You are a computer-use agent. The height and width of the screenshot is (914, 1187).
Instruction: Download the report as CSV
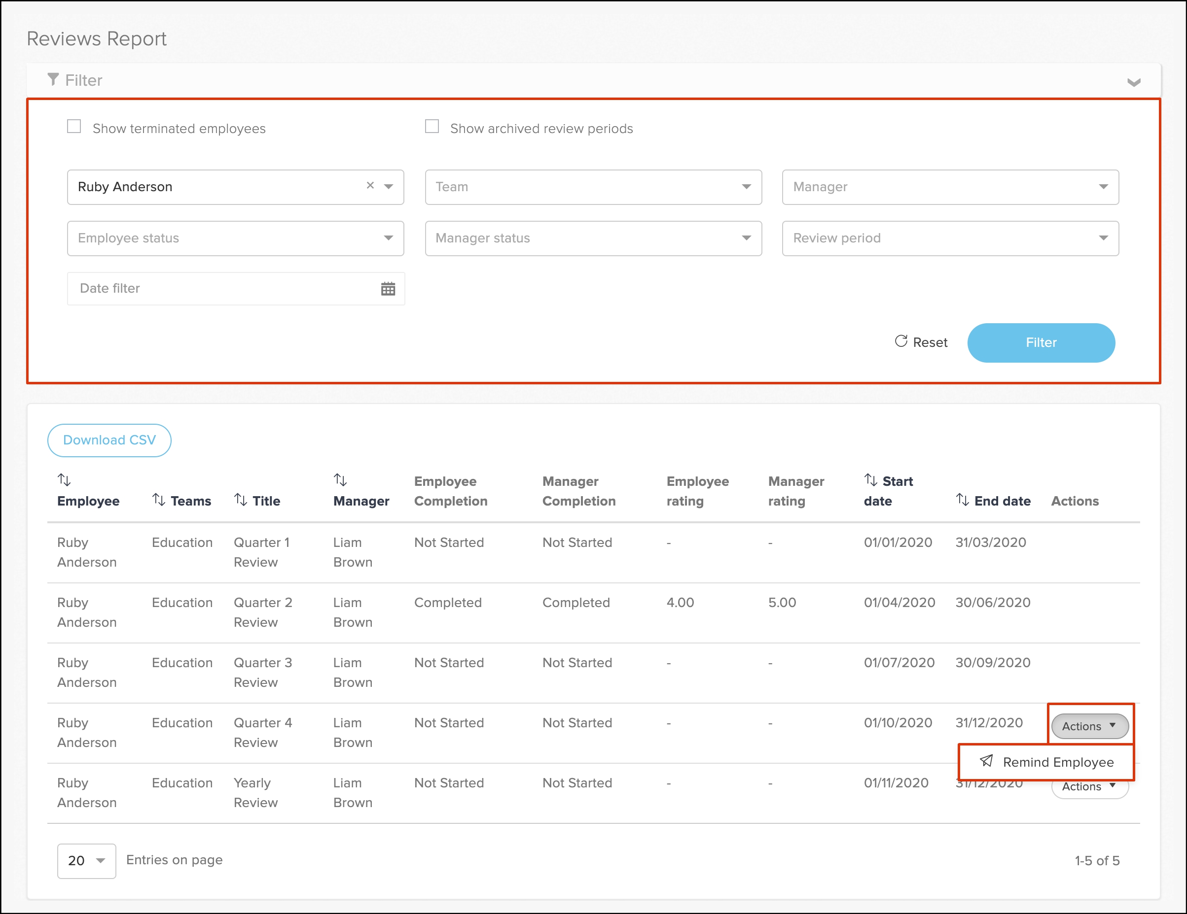(109, 440)
